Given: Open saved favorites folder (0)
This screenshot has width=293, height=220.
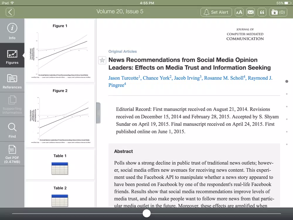Looking at the screenshot, I should [278, 12].
